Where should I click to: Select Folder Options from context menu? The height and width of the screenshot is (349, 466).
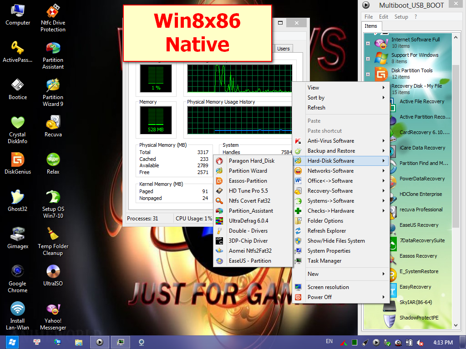tap(340, 221)
